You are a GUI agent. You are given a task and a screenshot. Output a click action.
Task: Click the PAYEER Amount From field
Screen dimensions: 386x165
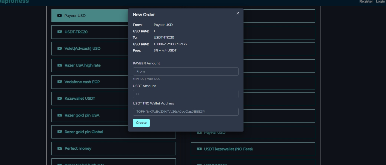185,71
